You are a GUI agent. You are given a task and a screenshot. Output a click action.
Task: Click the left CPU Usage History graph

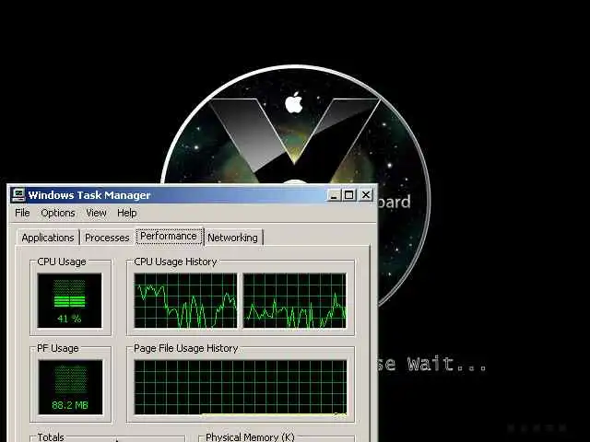(186, 301)
